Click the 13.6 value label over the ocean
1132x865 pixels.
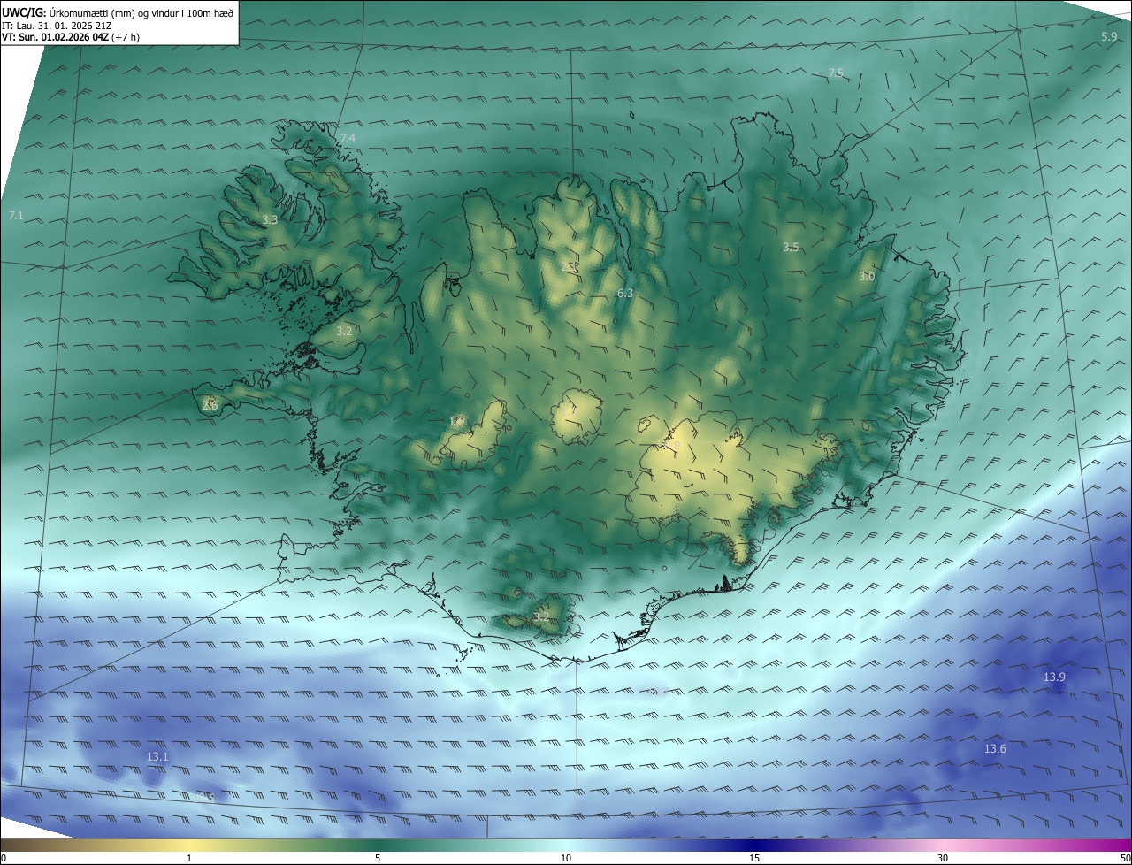click(995, 749)
